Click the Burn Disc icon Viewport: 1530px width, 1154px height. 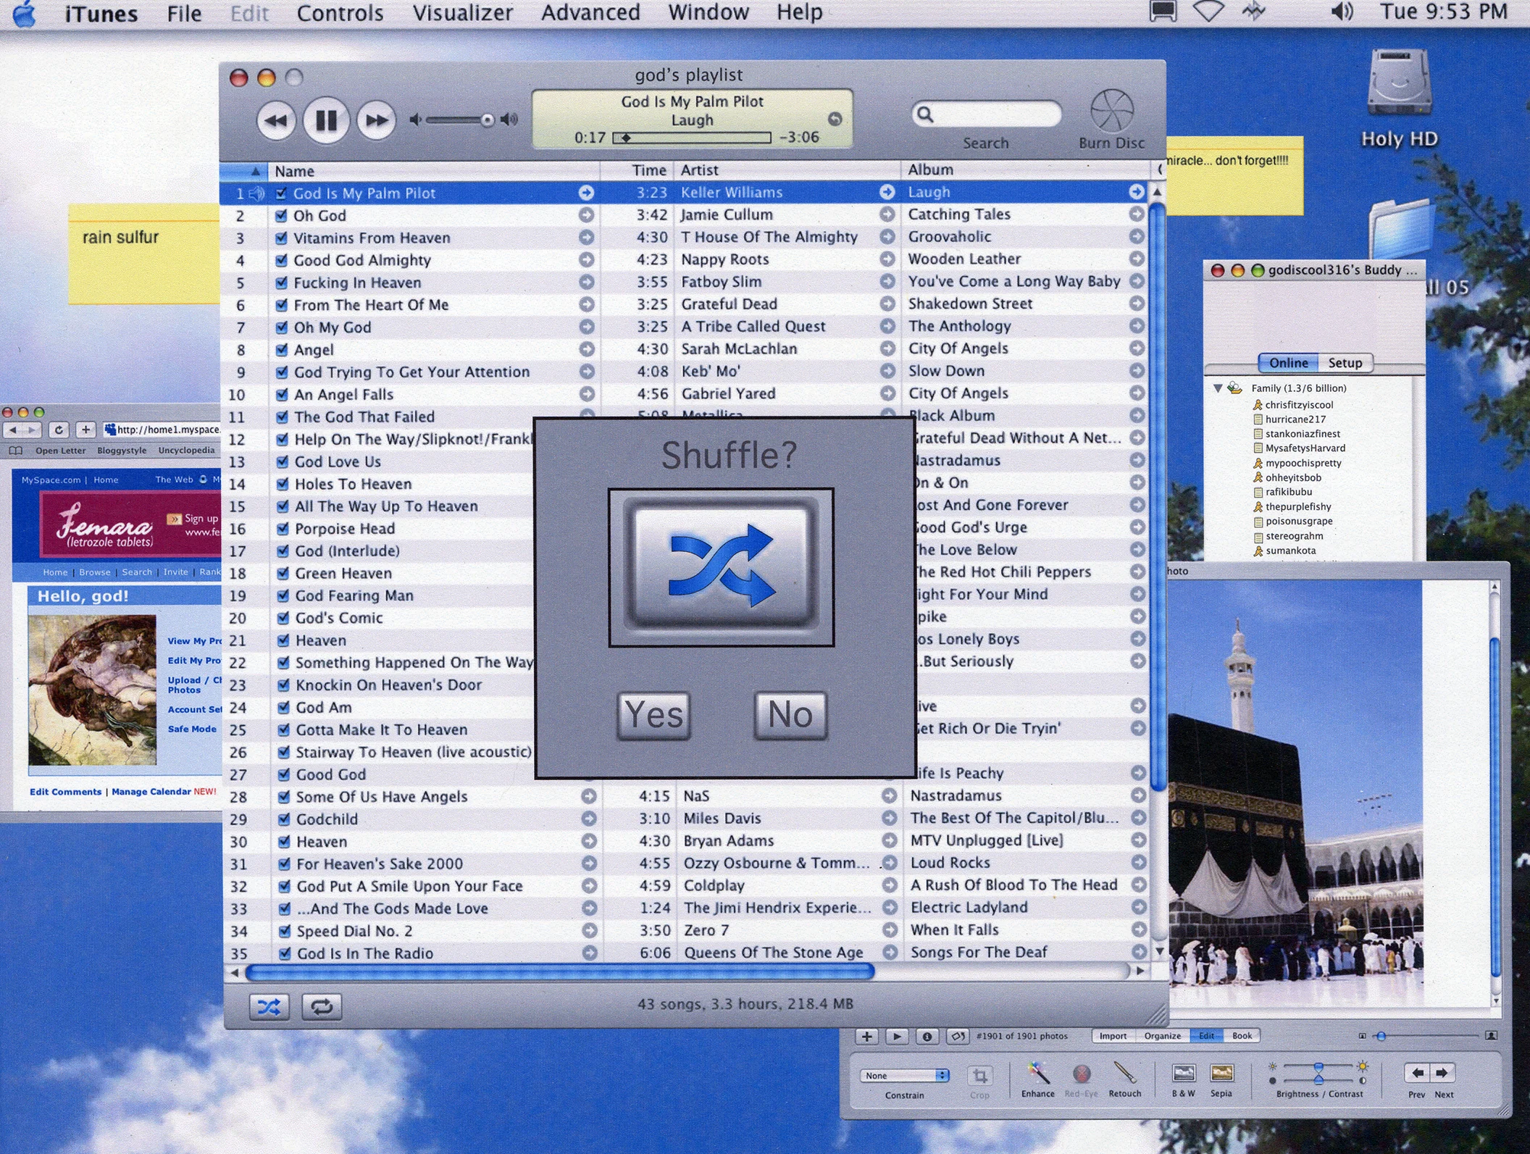pos(1111,111)
